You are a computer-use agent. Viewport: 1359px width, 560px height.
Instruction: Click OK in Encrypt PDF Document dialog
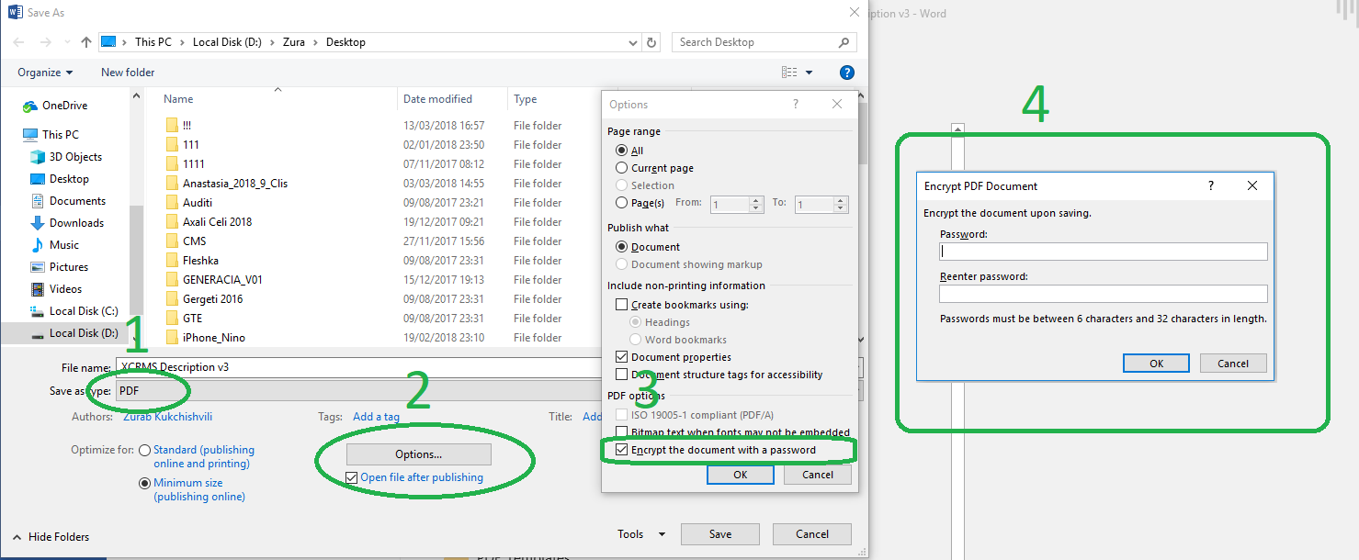tap(1156, 364)
